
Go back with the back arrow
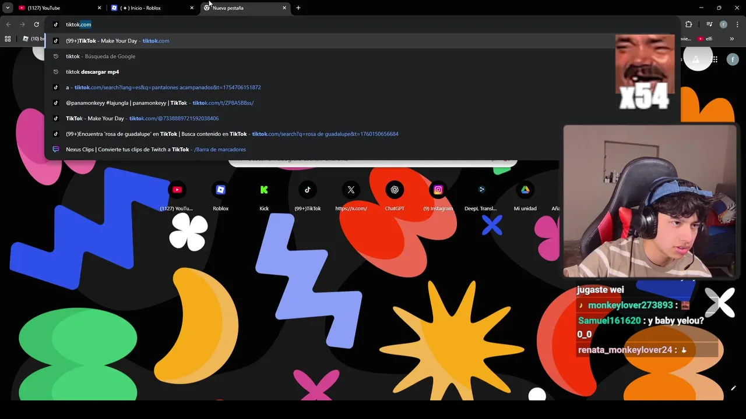8,24
